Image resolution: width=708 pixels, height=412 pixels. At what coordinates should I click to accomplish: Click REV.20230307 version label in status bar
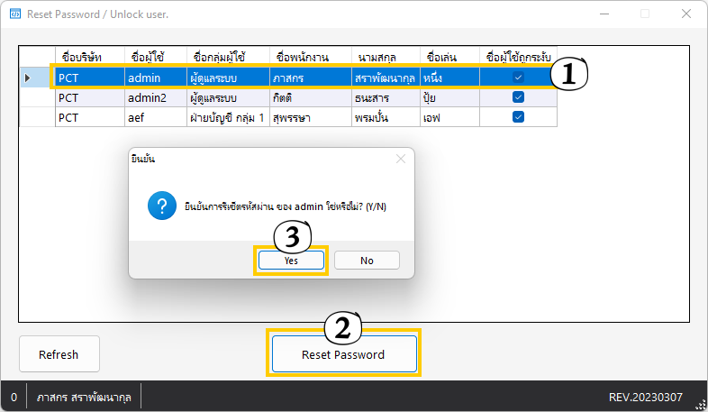pyautogui.click(x=645, y=397)
